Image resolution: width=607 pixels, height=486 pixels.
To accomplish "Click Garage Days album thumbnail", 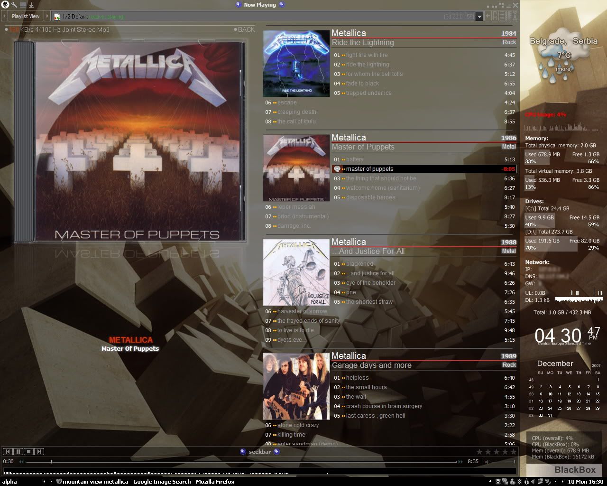I will point(296,386).
